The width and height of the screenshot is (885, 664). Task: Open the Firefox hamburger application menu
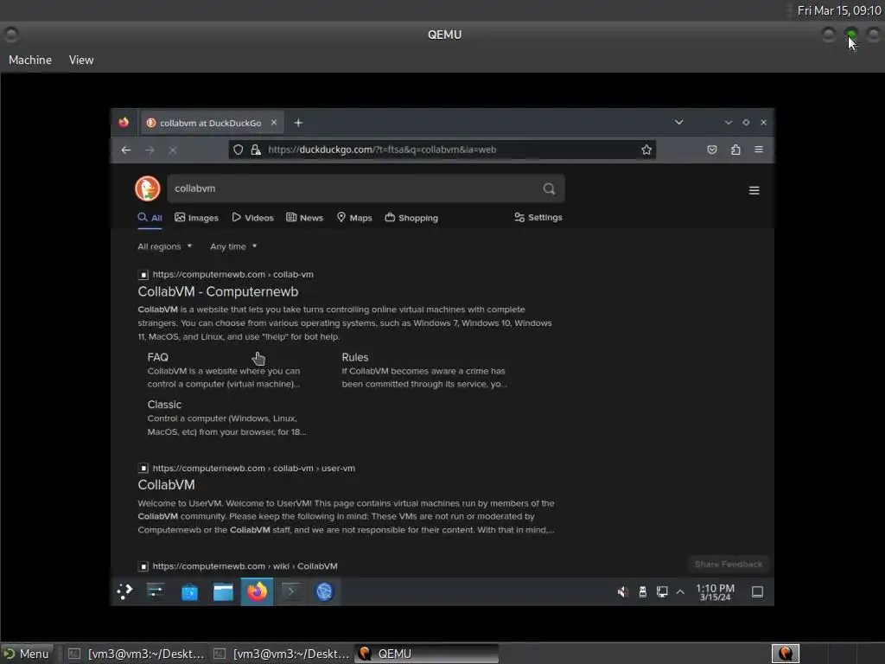pos(759,150)
